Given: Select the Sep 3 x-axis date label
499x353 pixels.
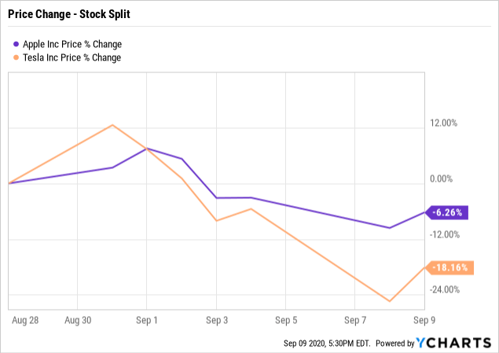Looking at the screenshot, I should coord(217,320).
